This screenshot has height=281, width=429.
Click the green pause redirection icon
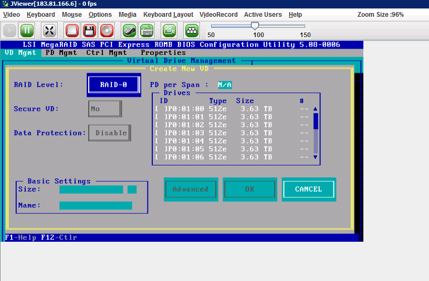click(27, 30)
